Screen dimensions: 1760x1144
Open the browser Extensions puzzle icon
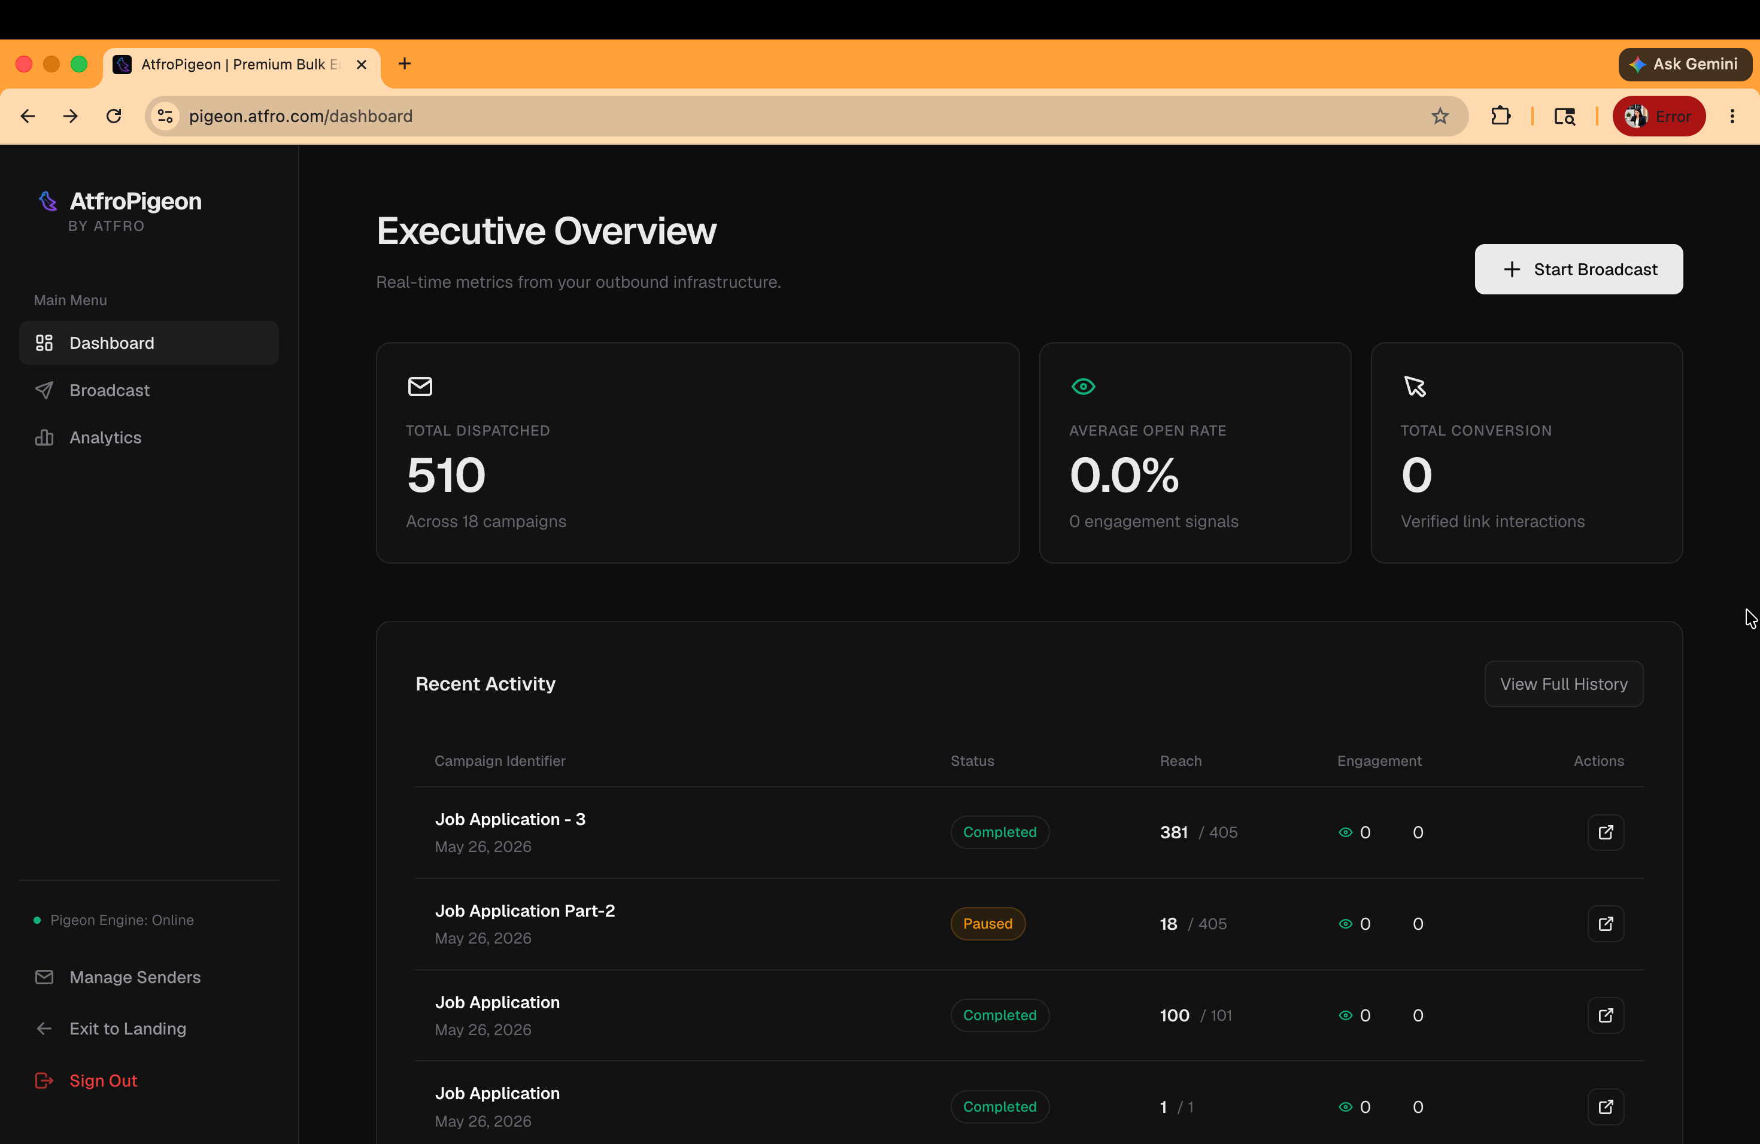coord(1500,116)
